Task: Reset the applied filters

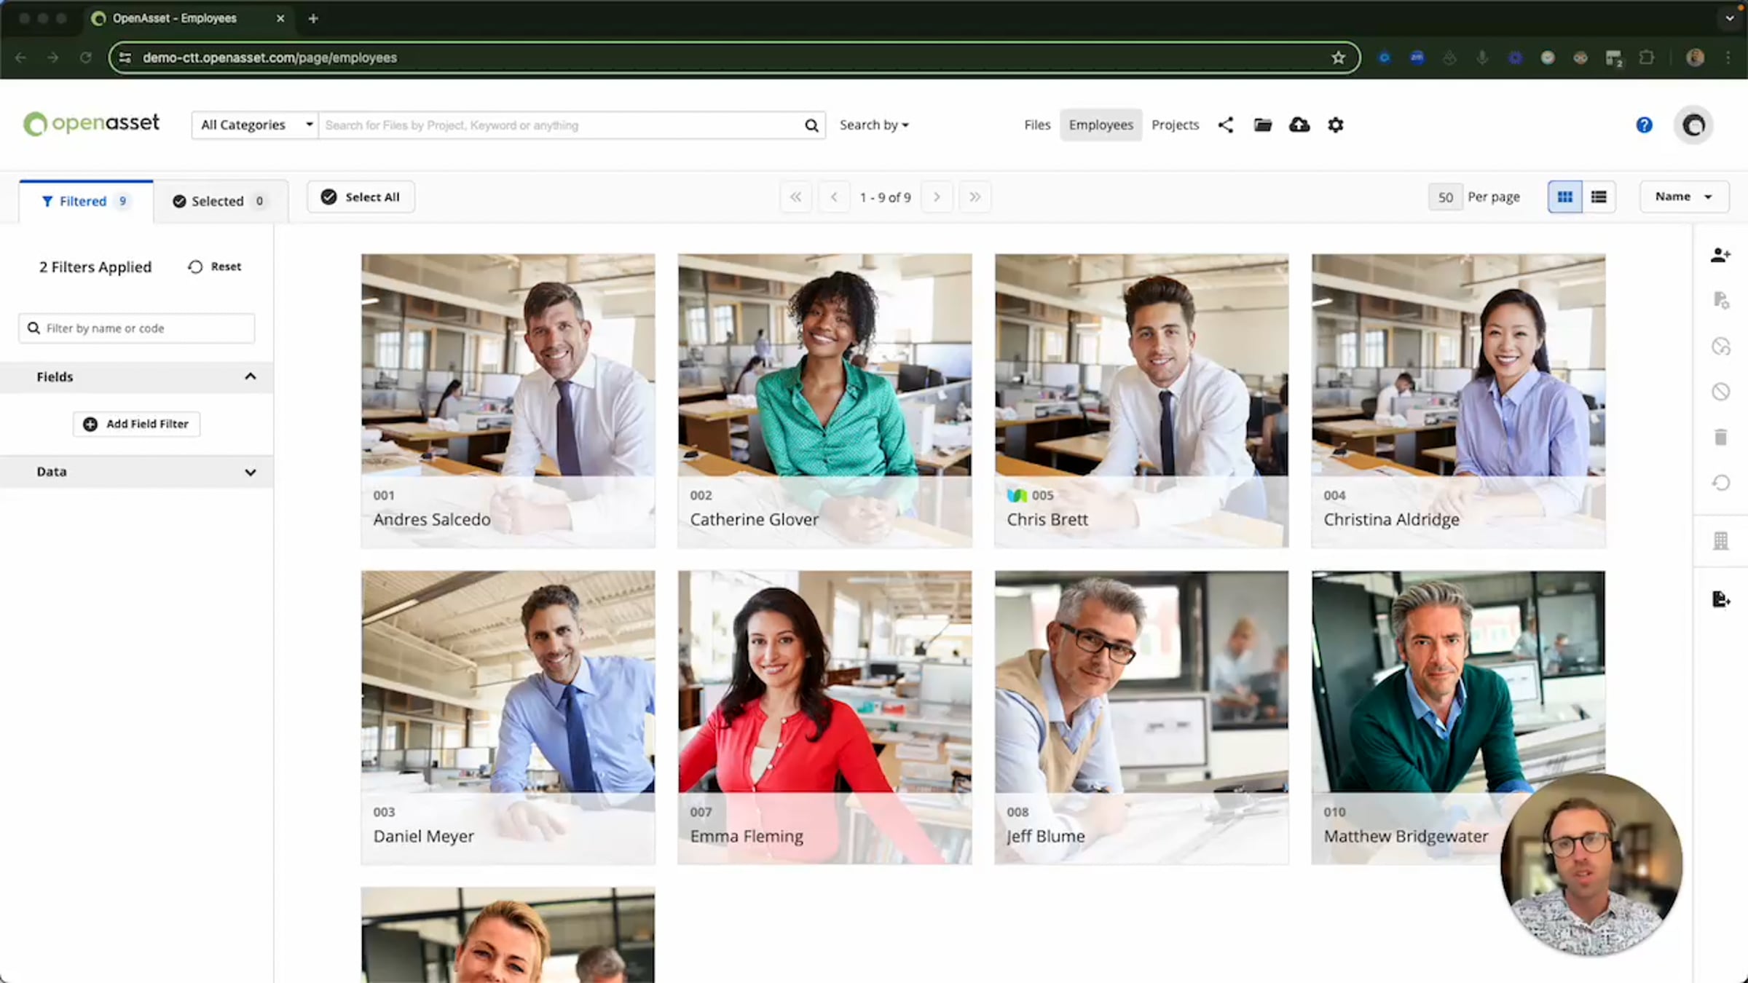Action: pos(215,267)
